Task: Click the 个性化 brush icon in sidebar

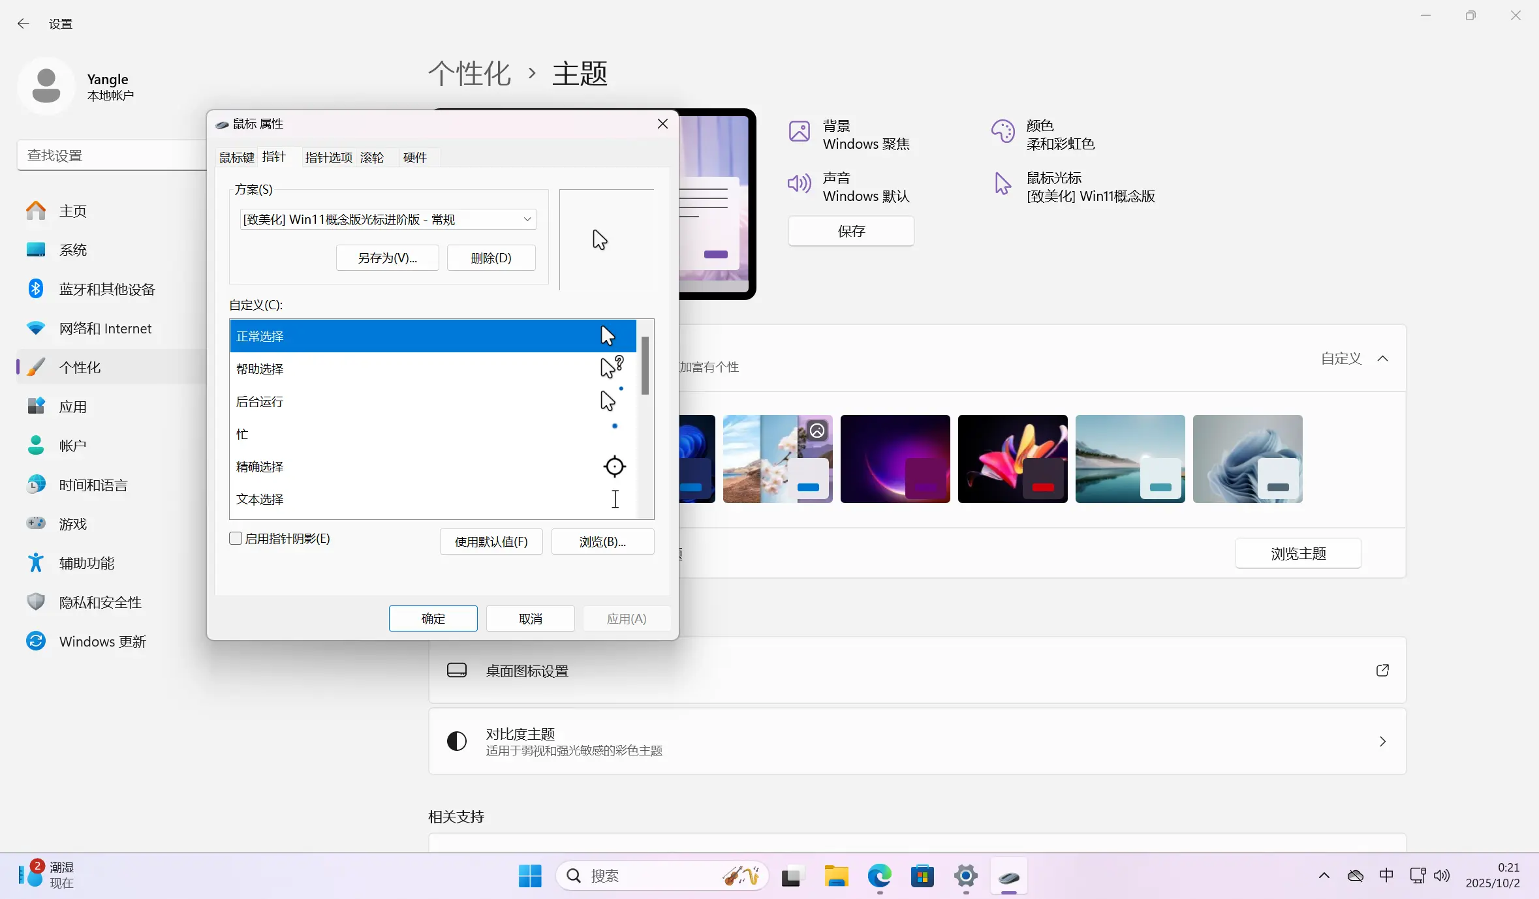Action: click(x=36, y=367)
